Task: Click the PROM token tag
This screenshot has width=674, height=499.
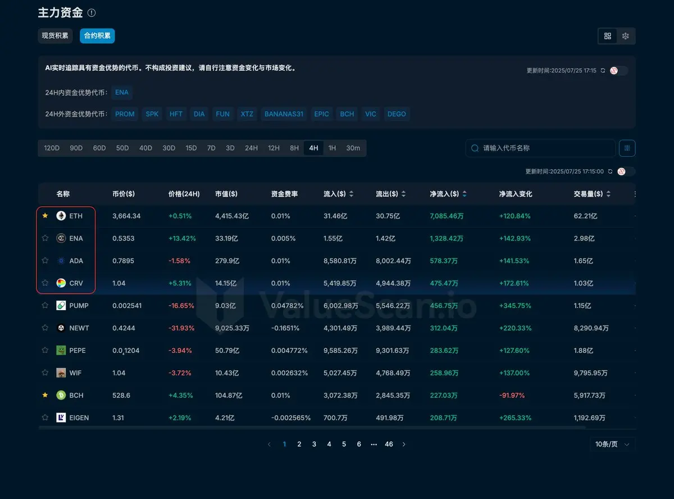Action: 125,114
